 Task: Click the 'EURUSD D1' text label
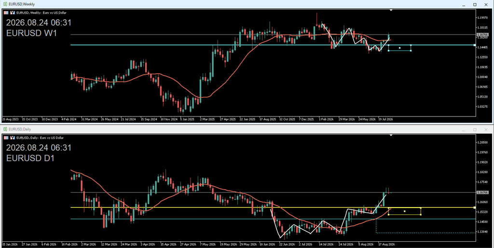(x=30, y=158)
